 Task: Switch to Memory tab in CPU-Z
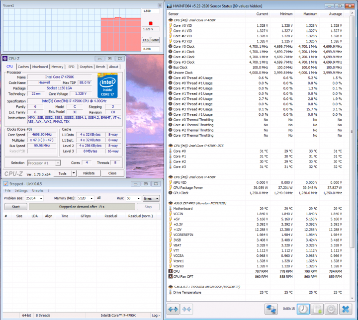[x=57, y=67]
